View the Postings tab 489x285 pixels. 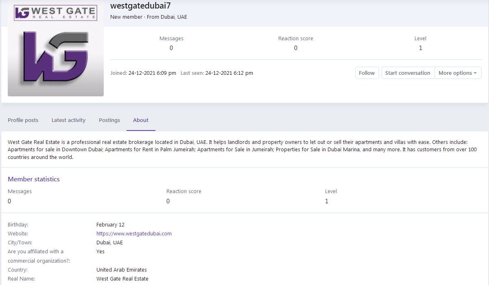point(109,120)
